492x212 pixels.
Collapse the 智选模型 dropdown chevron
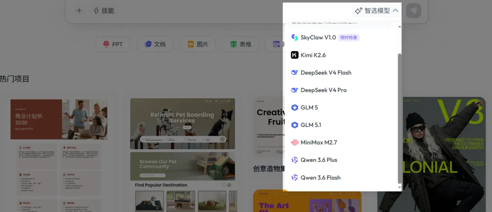click(396, 10)
